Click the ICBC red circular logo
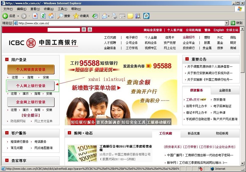The width and height of the screenshot is (246, 172). 31,43
